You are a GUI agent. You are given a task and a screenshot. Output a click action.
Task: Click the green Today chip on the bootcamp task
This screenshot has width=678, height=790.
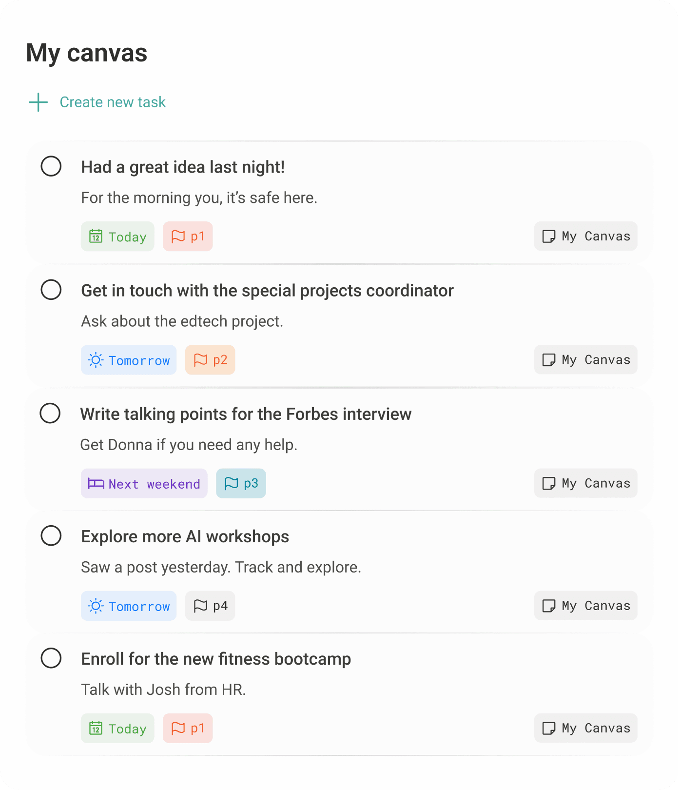[x=117, y=728]
